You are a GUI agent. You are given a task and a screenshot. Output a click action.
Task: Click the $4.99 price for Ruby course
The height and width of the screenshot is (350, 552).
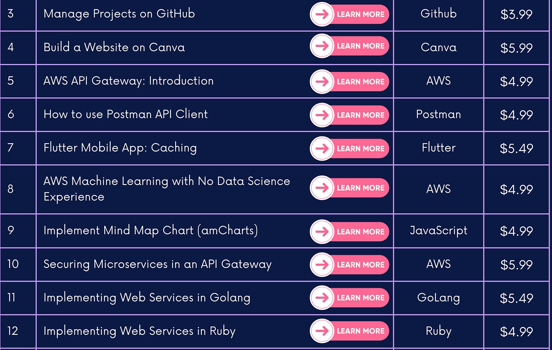point(516,331)
